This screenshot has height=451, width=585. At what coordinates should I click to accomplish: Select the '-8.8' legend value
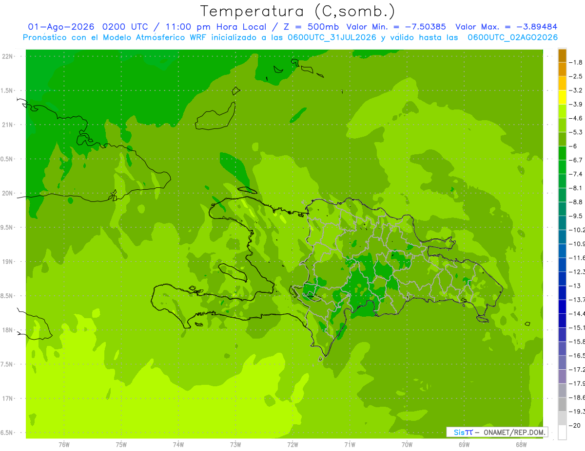click(x=576, y=202)
